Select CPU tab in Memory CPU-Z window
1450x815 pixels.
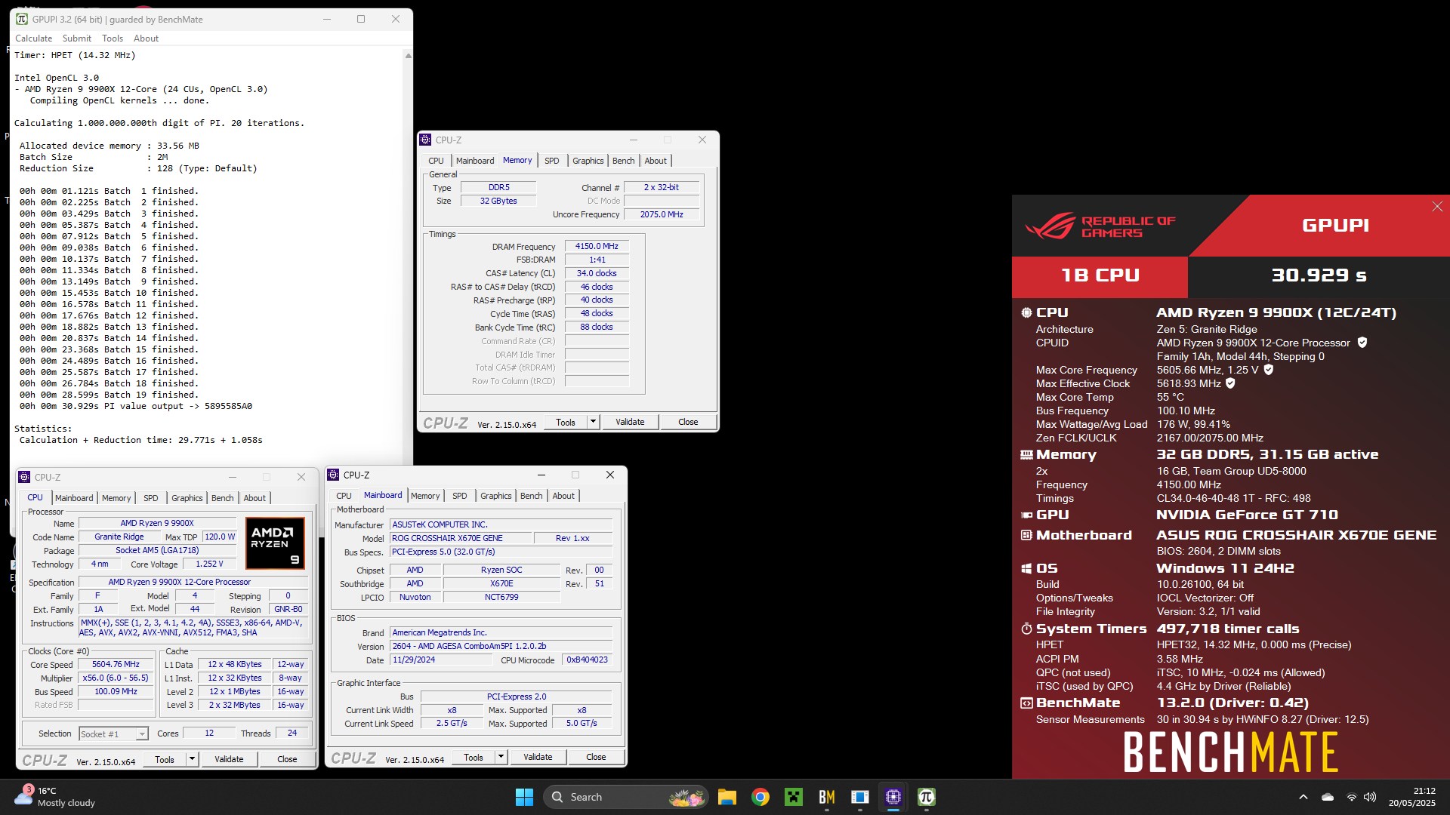[437, 161]
